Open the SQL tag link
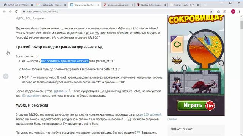The image size is (243, 136). (28, 19)
